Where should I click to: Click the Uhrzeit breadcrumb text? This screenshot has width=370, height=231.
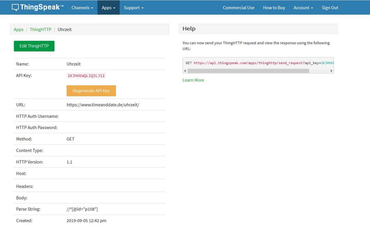(65, 29)
